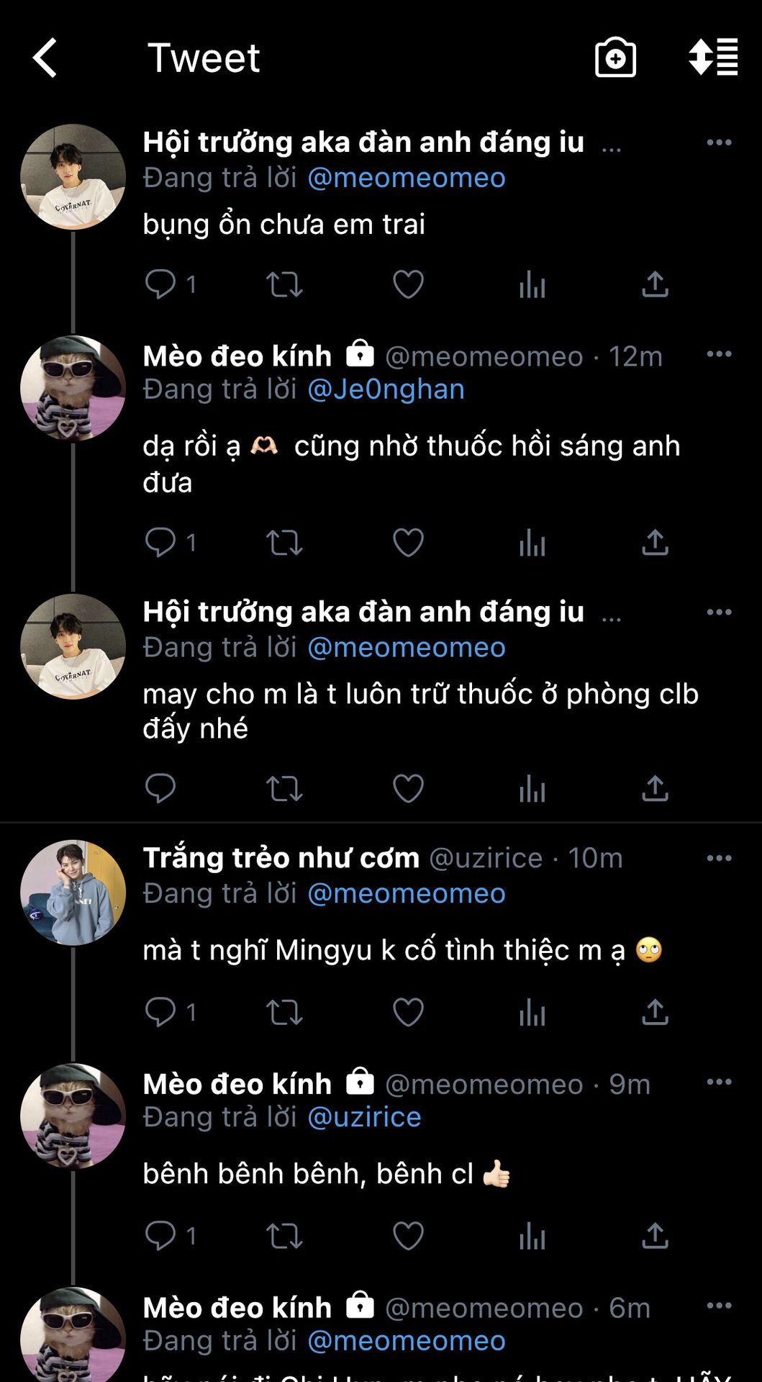The width and height of the screenshot is (762, 1382).
Task: Share the 'bênh bênh bênh' tweet
Action: click(655, 1236)
